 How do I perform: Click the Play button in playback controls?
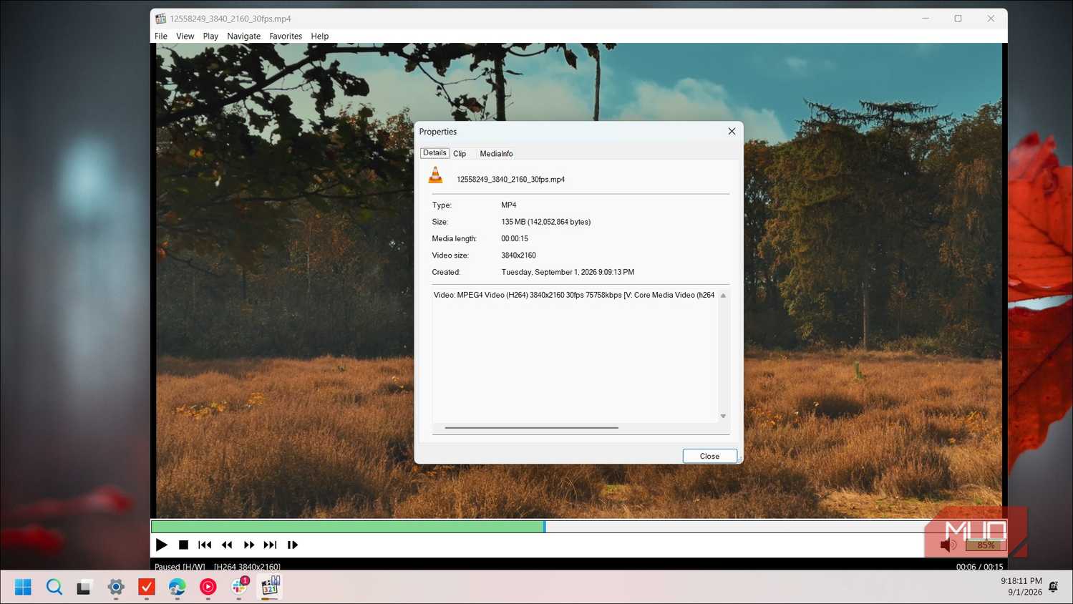tap(162, 545)
